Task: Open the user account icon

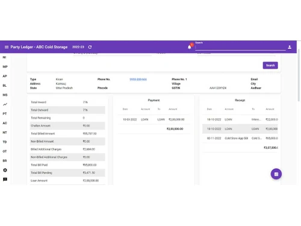Action: (290, 47)
